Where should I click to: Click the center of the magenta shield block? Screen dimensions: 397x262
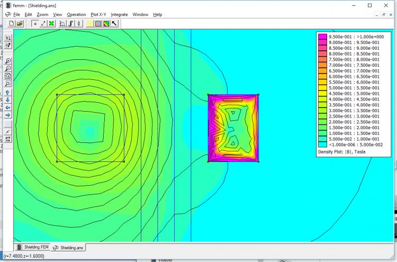[233, 128]
